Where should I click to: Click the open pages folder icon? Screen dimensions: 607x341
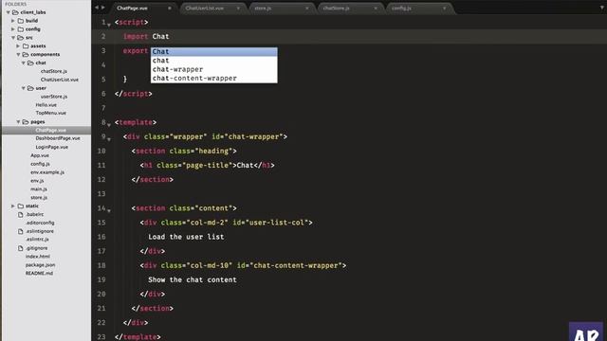pyautogui.click(x=26, y=122)
